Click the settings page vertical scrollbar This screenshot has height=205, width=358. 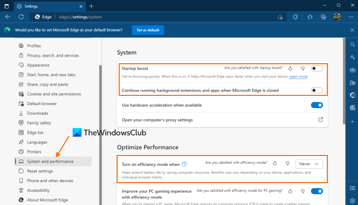(x=344, y=81)
